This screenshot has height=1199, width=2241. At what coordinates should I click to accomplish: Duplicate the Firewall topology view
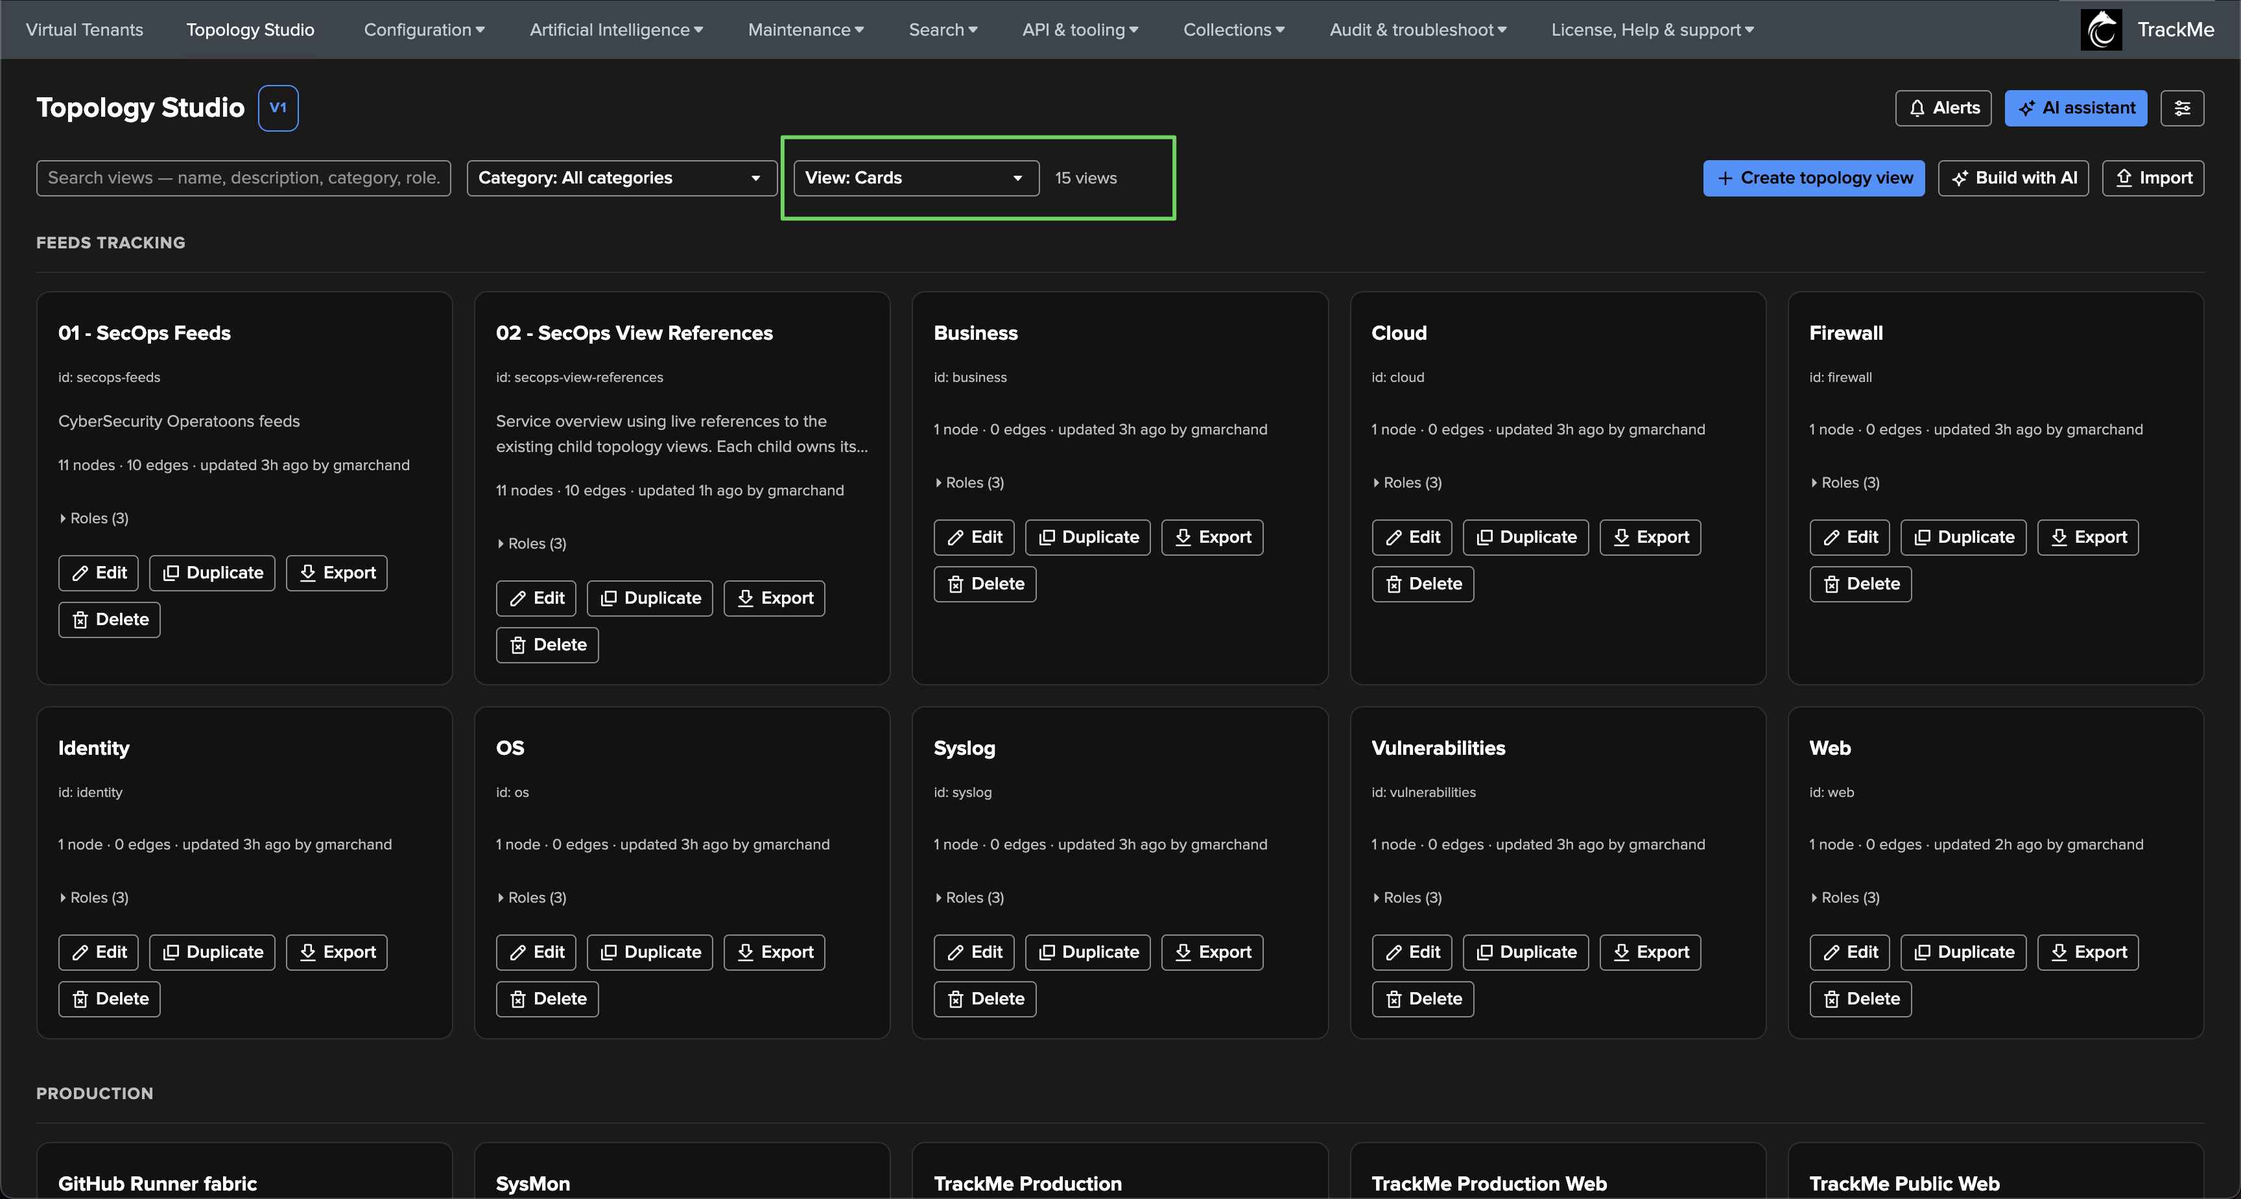(x=1963, y=537)
